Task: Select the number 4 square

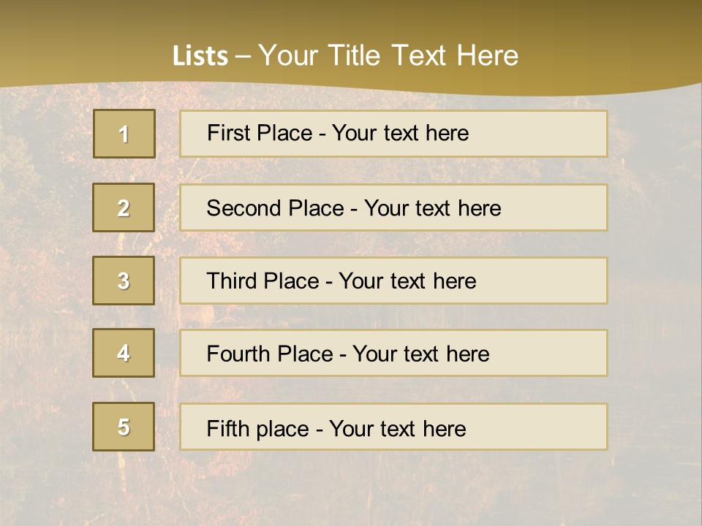Action: point(124,353)
